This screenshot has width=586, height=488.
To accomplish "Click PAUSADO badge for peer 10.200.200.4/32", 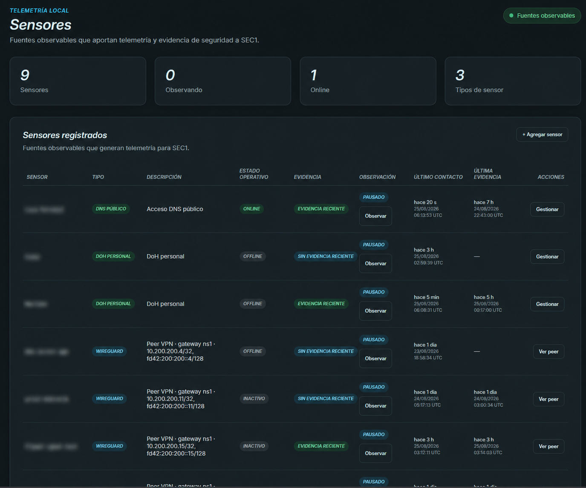I will point(374,340).
